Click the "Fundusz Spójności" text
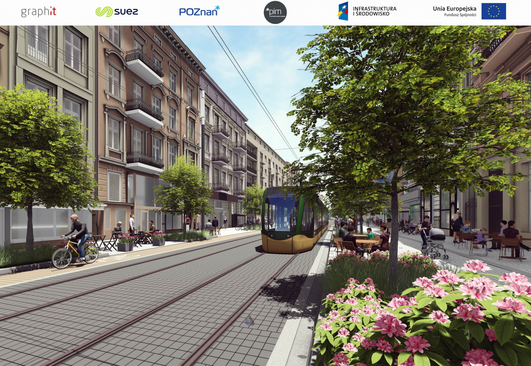The image size is (531, 366). 460,15
